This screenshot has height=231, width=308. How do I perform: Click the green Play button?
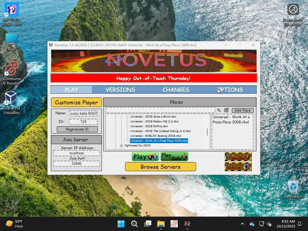tap(145, 156)
